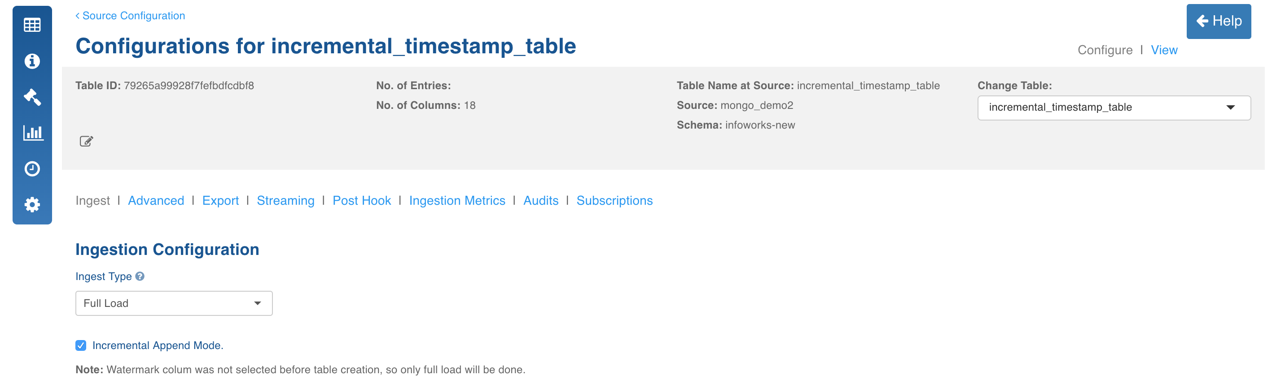
Task: Open the settings gear sidebar icon
Action: pyautogui.click(x=32, y=205)
